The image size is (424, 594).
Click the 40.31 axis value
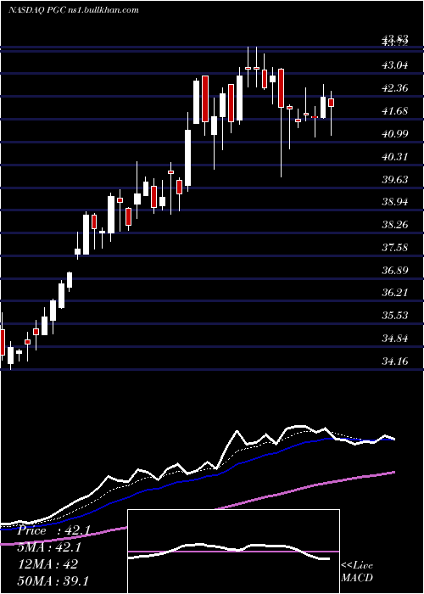tap(395, 156)
